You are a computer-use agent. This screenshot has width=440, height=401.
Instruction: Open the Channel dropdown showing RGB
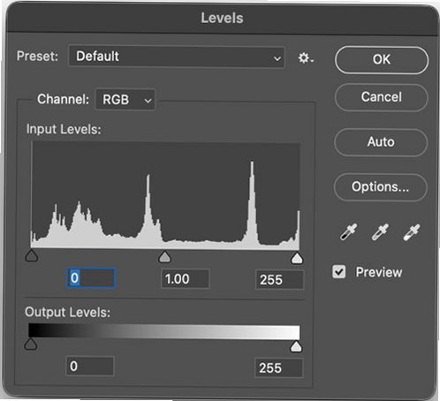(125, 100)
